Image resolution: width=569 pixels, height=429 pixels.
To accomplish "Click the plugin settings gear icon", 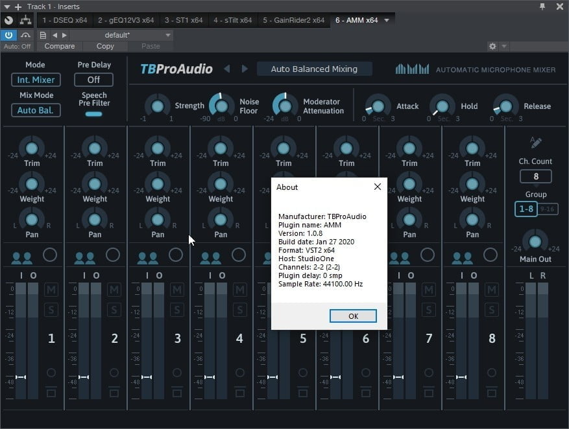I will pyautogui.click(x=492, y=46).
